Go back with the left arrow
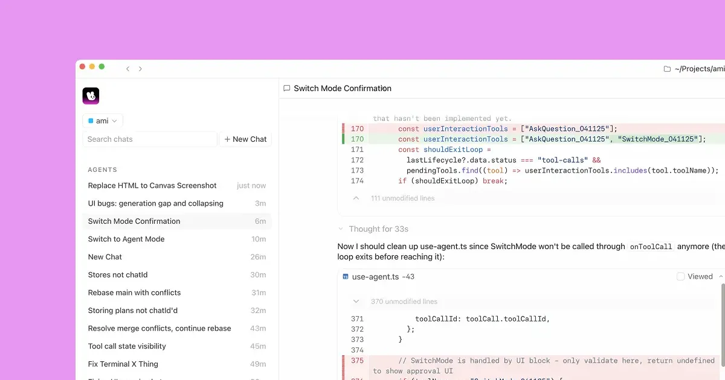725x380 pixels. click(x=127, y=69)
